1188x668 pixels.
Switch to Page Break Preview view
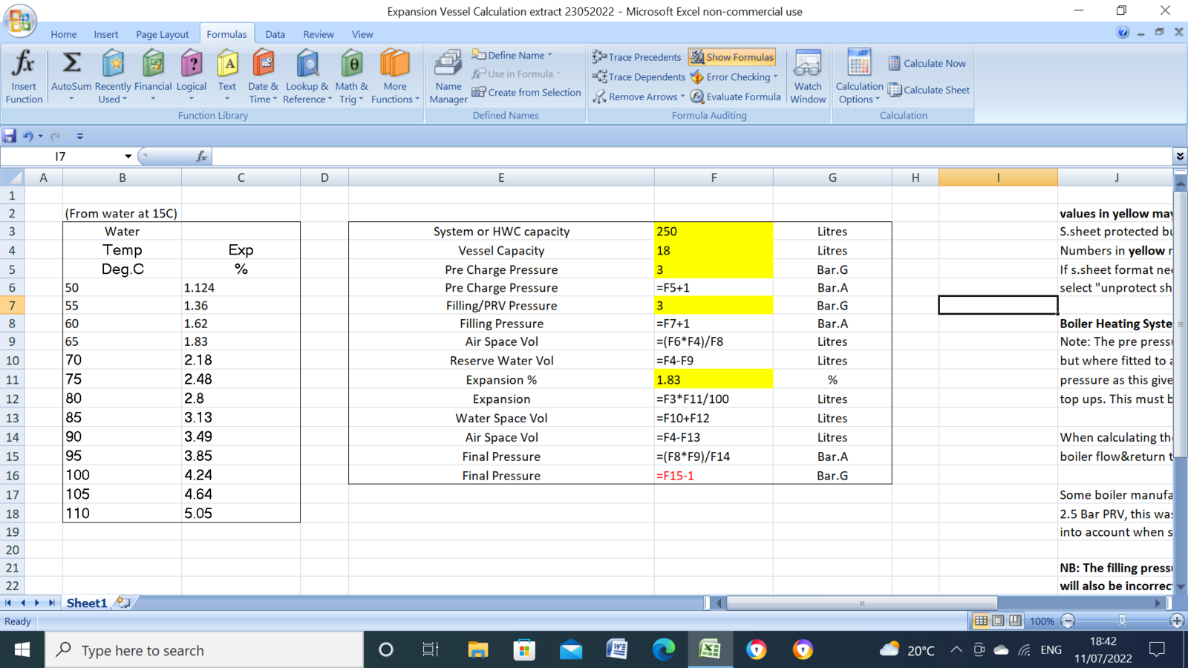point(1015,620)
